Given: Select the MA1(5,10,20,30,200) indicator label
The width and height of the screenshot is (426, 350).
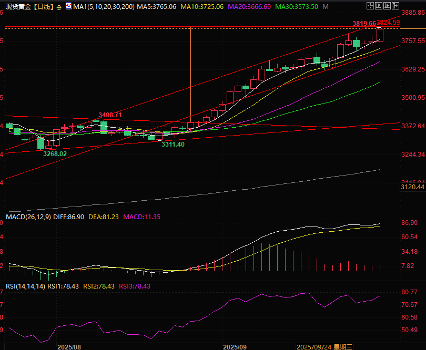Looking at the screenshot, I should tap(104, 7).
